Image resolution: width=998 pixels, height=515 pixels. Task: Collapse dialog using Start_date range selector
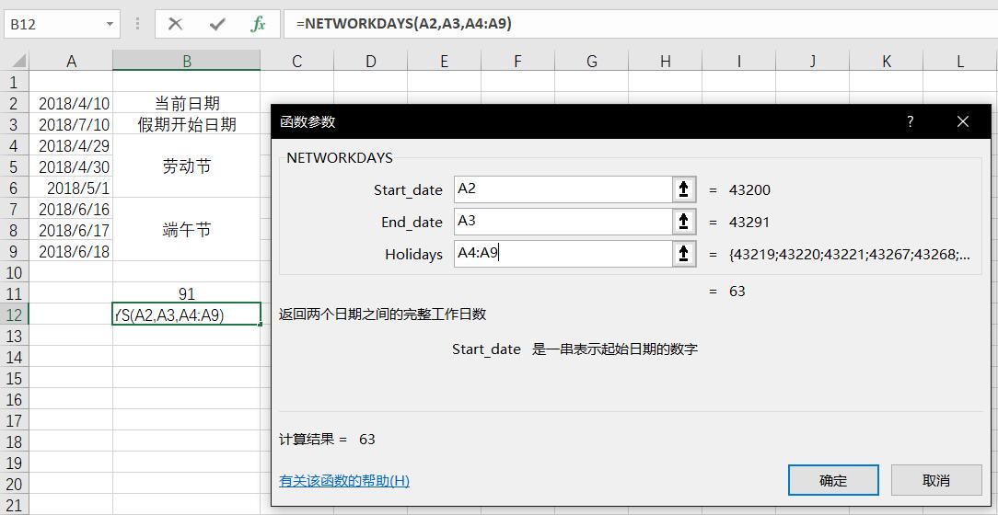[x=683, y=189]
